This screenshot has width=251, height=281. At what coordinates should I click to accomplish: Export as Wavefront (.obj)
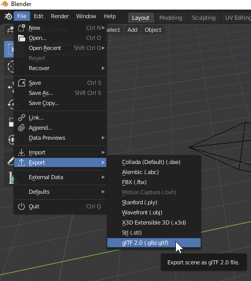tap(154, 212)
